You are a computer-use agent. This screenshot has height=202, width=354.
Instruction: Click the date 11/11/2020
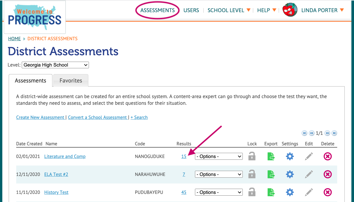pyautogui.click(x=28, y=192)
